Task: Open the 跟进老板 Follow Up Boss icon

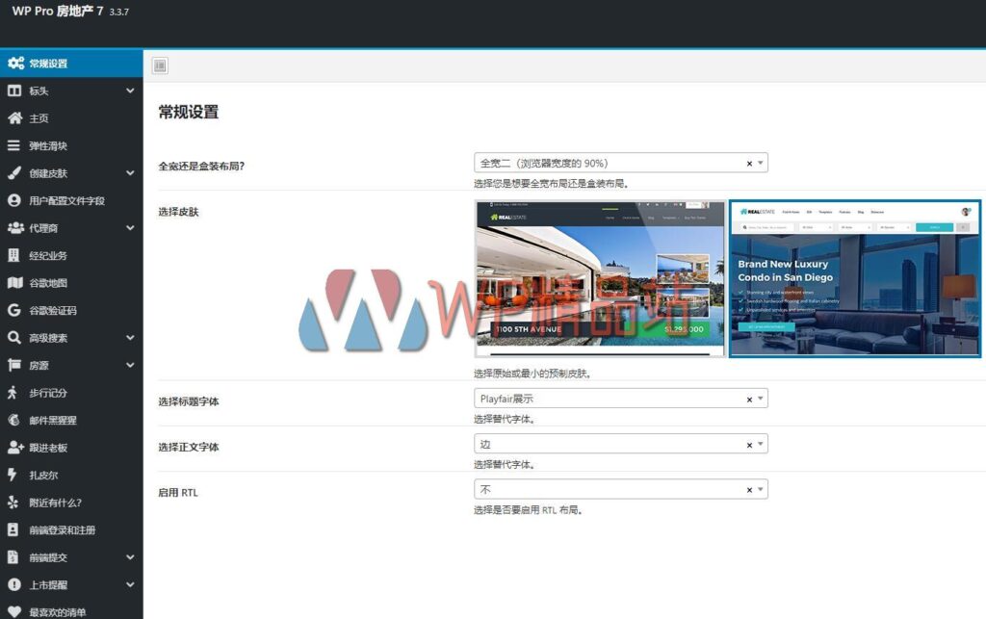Action: [x=16, y=448]
